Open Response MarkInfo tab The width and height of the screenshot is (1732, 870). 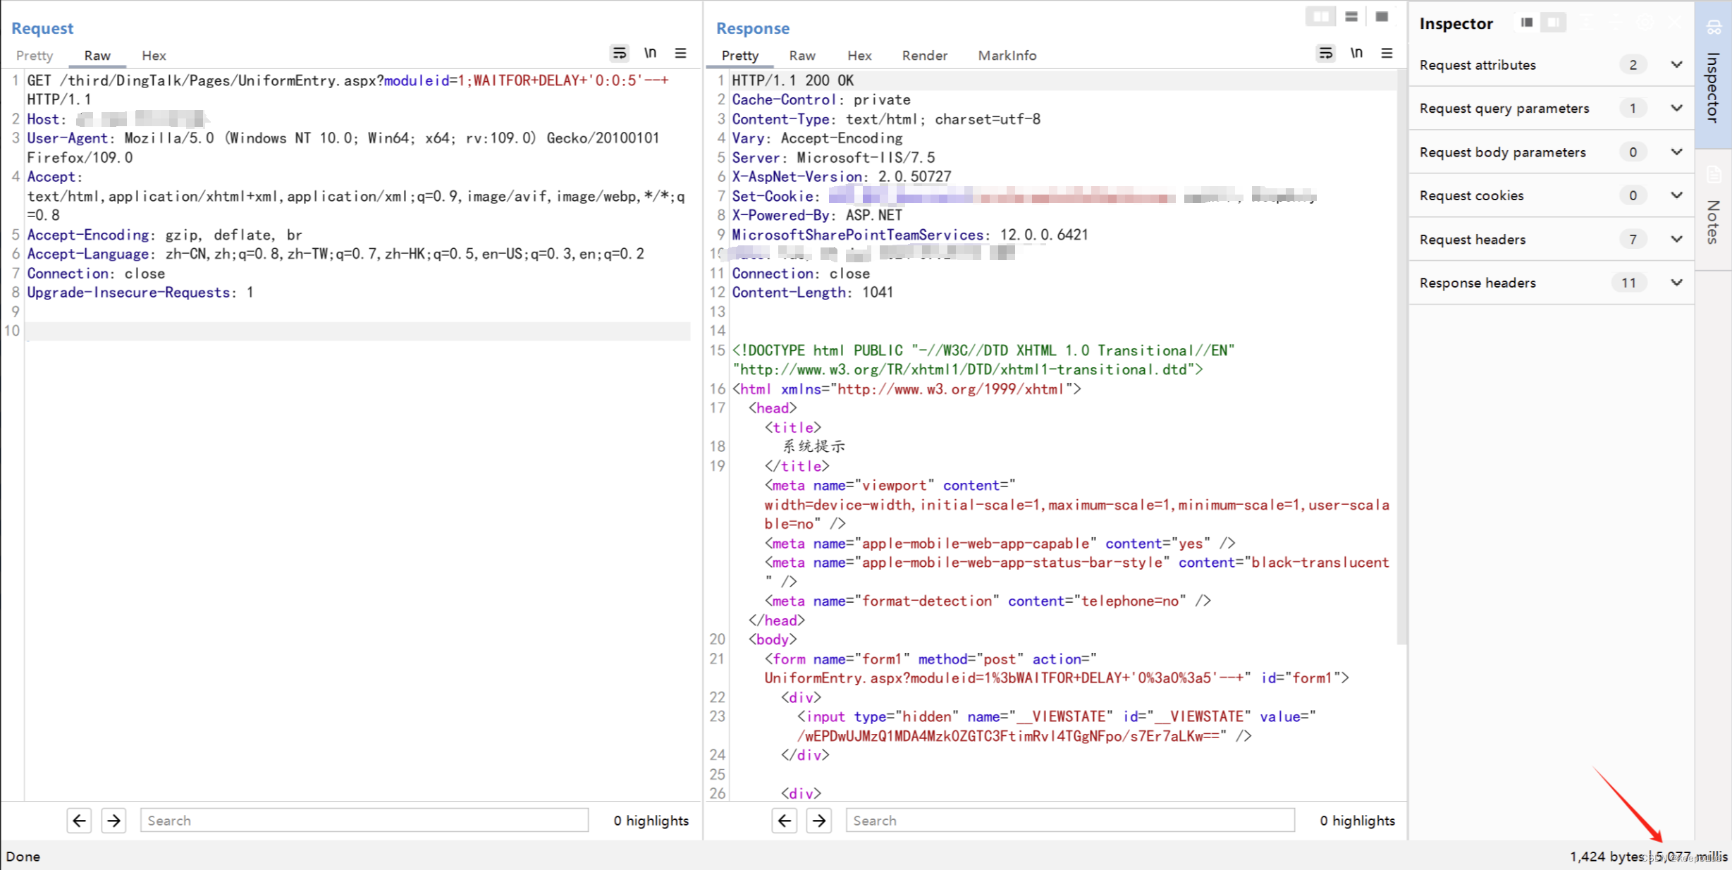(1007, 55)
